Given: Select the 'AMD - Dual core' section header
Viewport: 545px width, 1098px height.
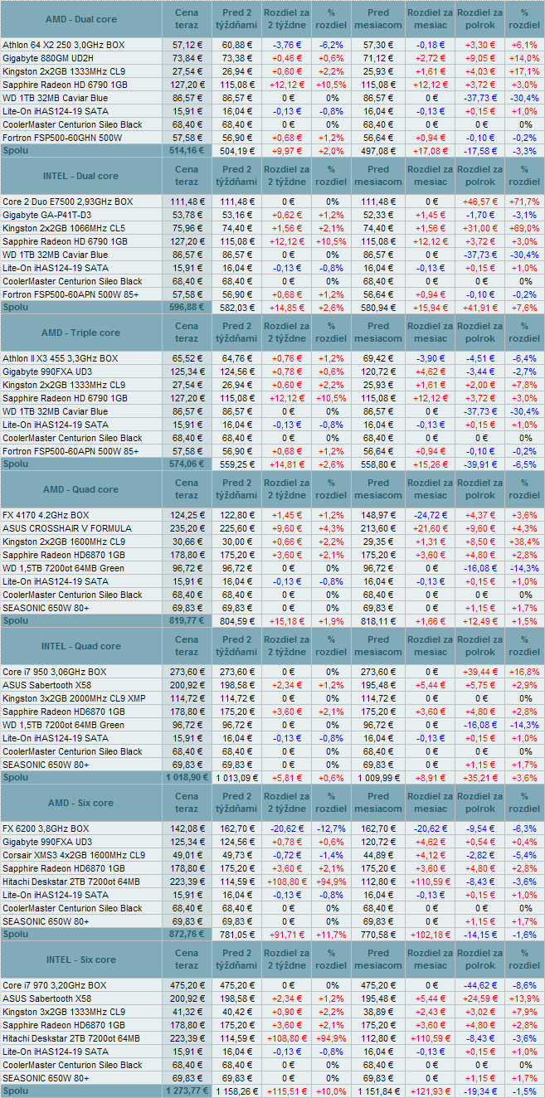Looking at the screenshot, I should 80,19.
